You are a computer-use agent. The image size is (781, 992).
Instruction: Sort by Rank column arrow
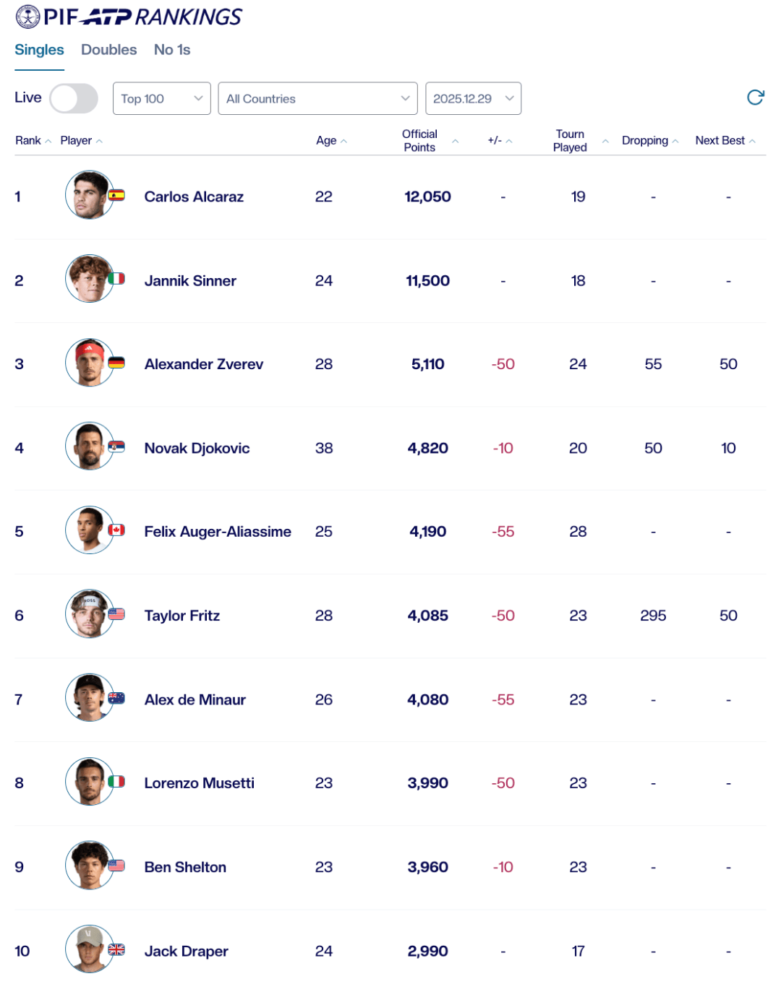click(x=48, y=141)
